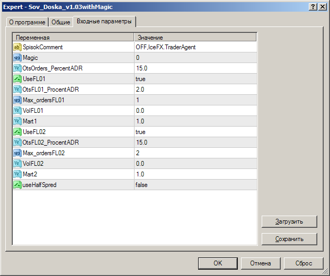Click the Max_ordersFL02 variable name
This screenshot has width=330, height=276.
(x=44, y=153)
